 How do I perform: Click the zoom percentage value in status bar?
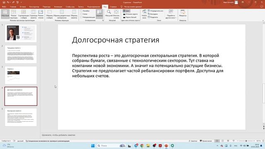(x=258, y=141)
